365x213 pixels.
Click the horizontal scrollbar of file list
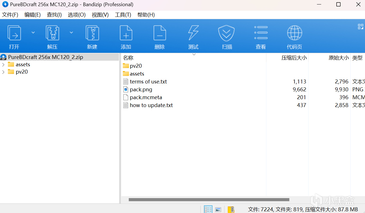pyautogui.click(x=209, y=200)
